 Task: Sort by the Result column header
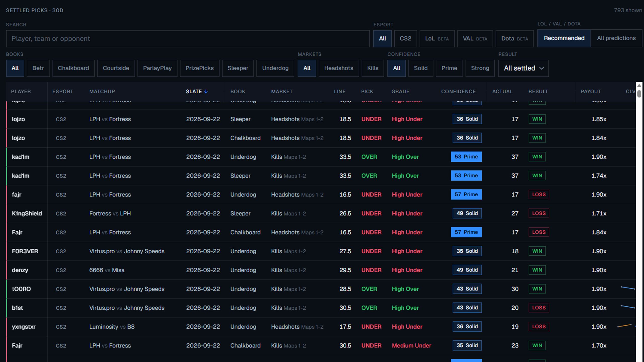(538, 92)
